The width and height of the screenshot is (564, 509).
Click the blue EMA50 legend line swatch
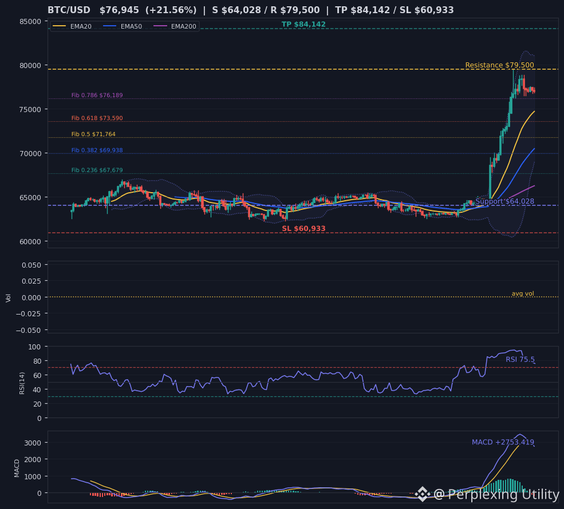(x=110, y=26)
